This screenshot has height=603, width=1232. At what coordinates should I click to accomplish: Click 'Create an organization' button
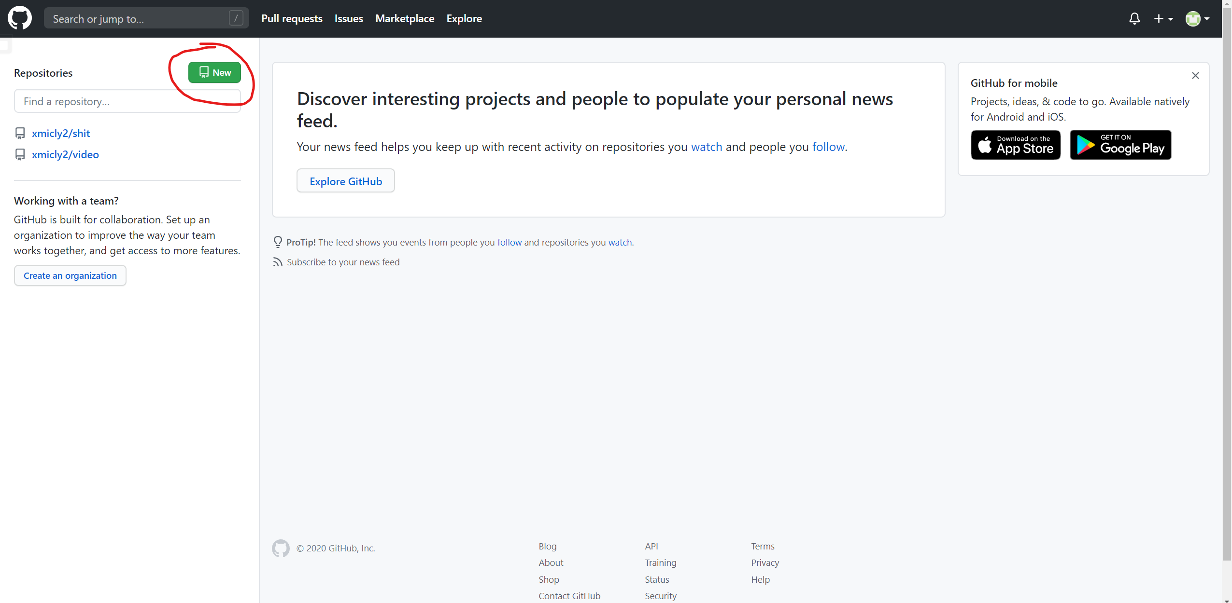coord(70,275)
